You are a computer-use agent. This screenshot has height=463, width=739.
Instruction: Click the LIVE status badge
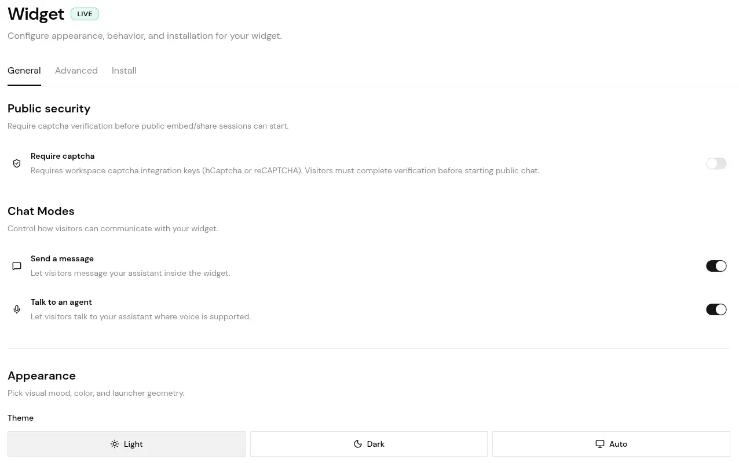(x=85, y=14)
